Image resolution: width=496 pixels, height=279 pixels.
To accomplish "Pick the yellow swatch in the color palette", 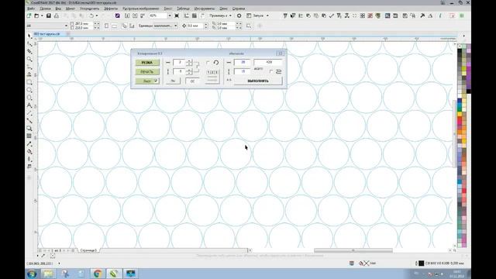I will click(x=460, y=115).
